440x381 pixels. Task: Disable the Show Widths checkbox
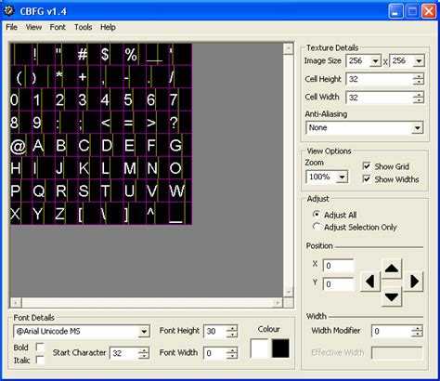pyautogui.click(x=367, y=179)
